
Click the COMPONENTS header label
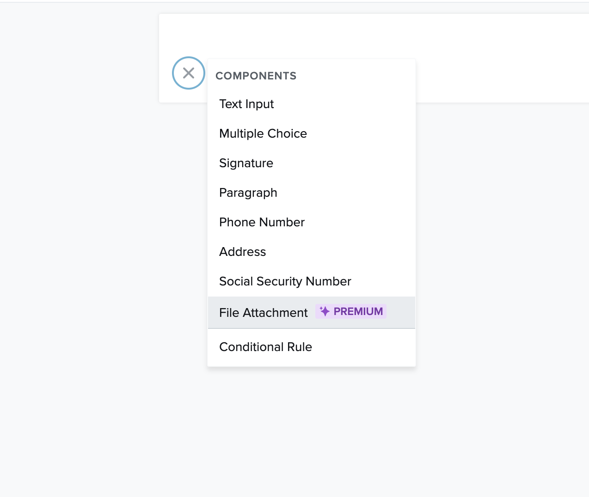256,76
